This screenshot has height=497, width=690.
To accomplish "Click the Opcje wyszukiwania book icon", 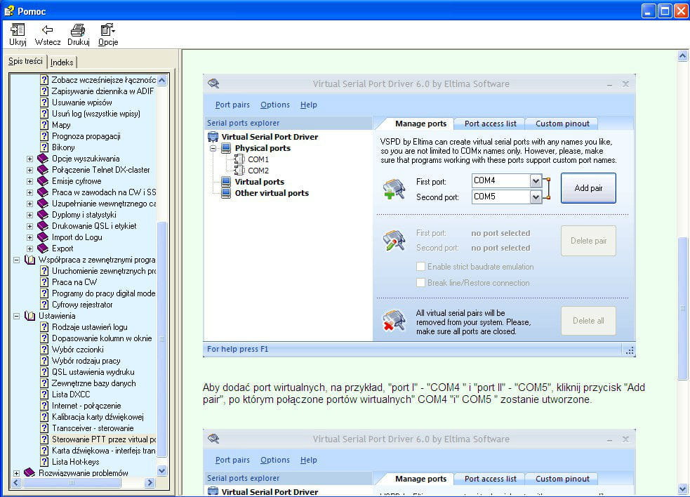I will tap(43, 159).
